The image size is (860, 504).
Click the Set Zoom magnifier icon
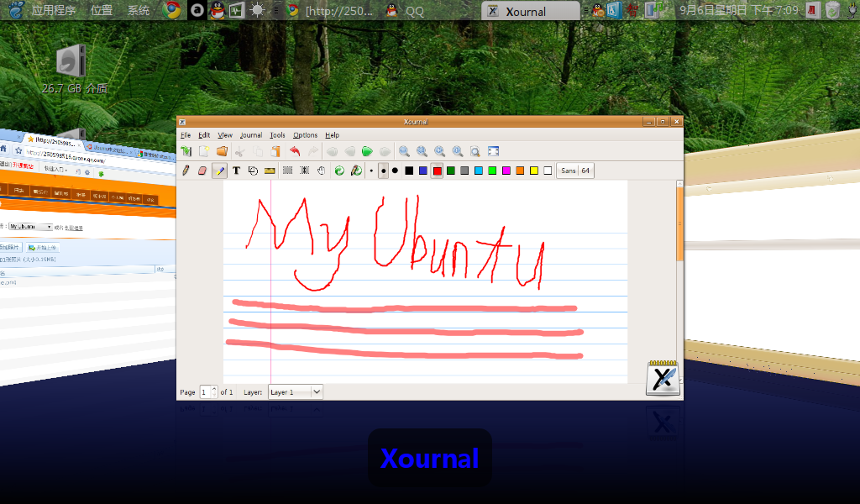[x=475, y=151]
